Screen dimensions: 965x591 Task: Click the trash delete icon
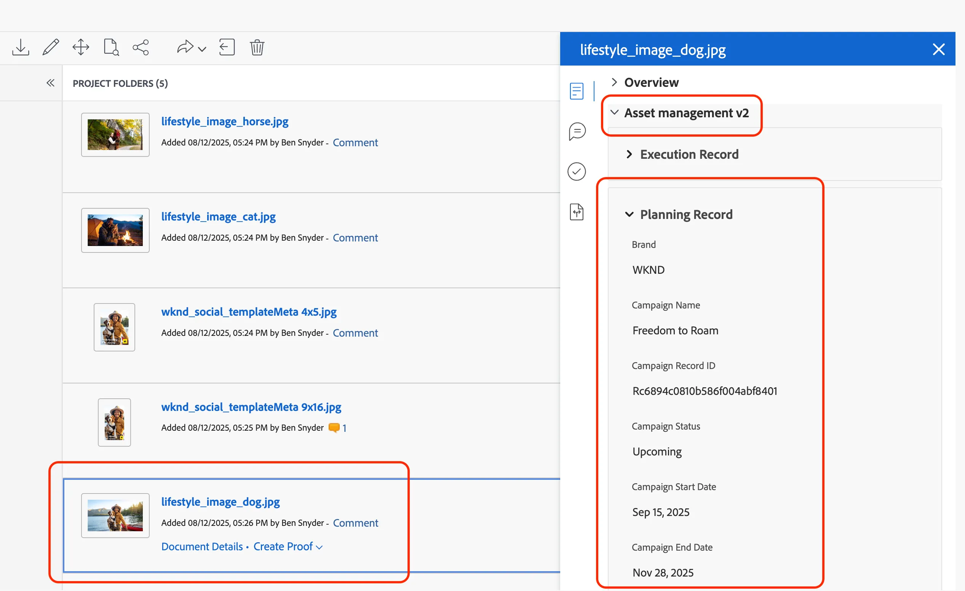tap(257, 48)
